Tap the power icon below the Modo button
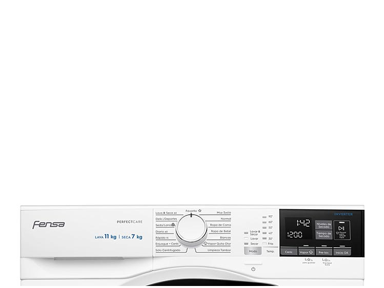384x288 pixels. [x=253, y=269]
